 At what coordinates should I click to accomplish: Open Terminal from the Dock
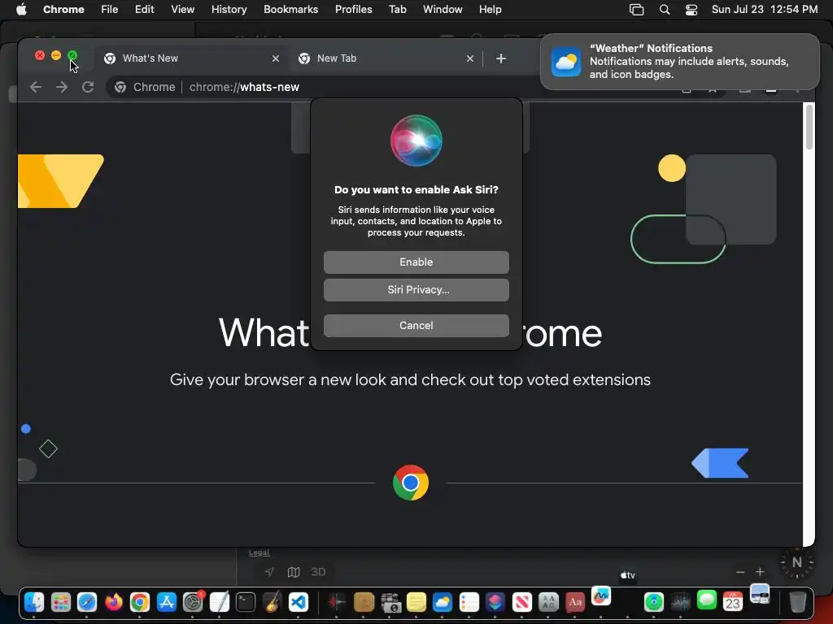(246, 602)
